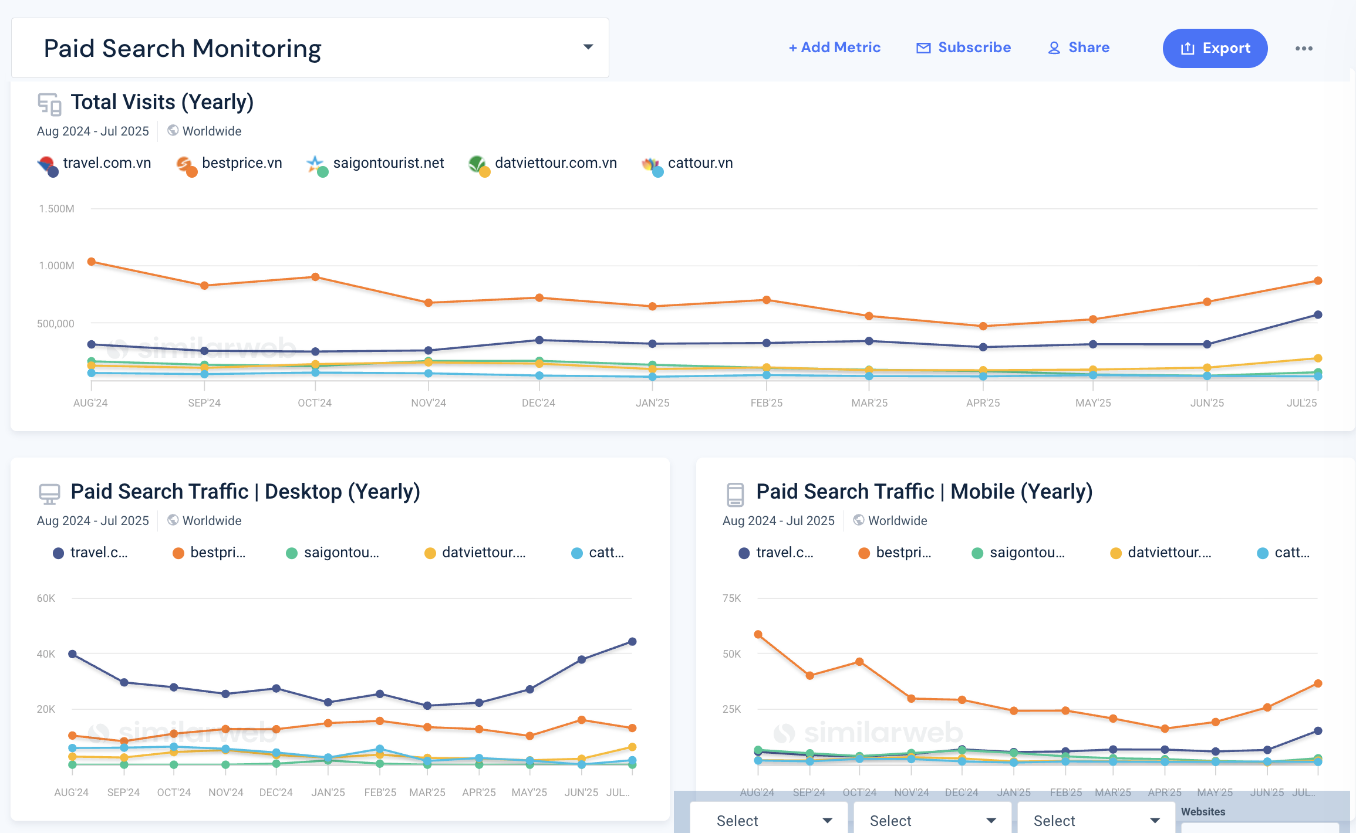Viewport: 1356px width, 833px height.
Task: Click travel.c... dark blue swatch in Mobile legend
Action: pos(744,553)
